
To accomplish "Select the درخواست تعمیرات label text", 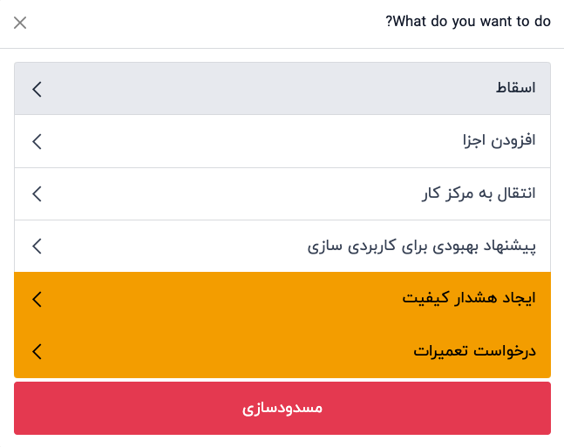I will pyautogui.click(x=474, y=351).
